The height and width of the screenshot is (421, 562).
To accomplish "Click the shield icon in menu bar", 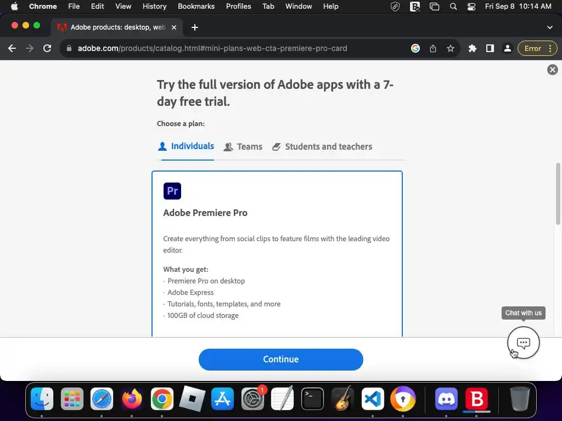I will pos(395,7).
